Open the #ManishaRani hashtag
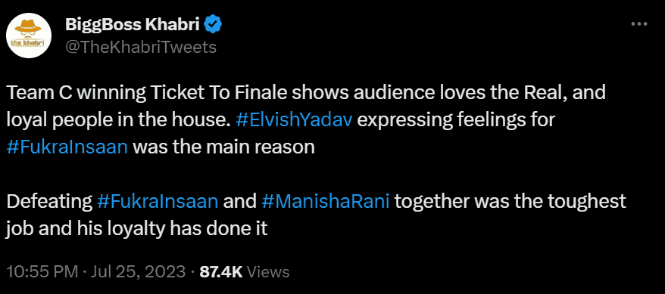 326,201
